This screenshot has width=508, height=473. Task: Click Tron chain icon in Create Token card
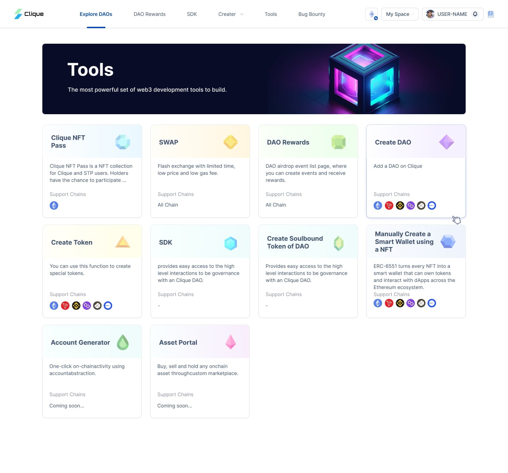[x=65, y=306]
